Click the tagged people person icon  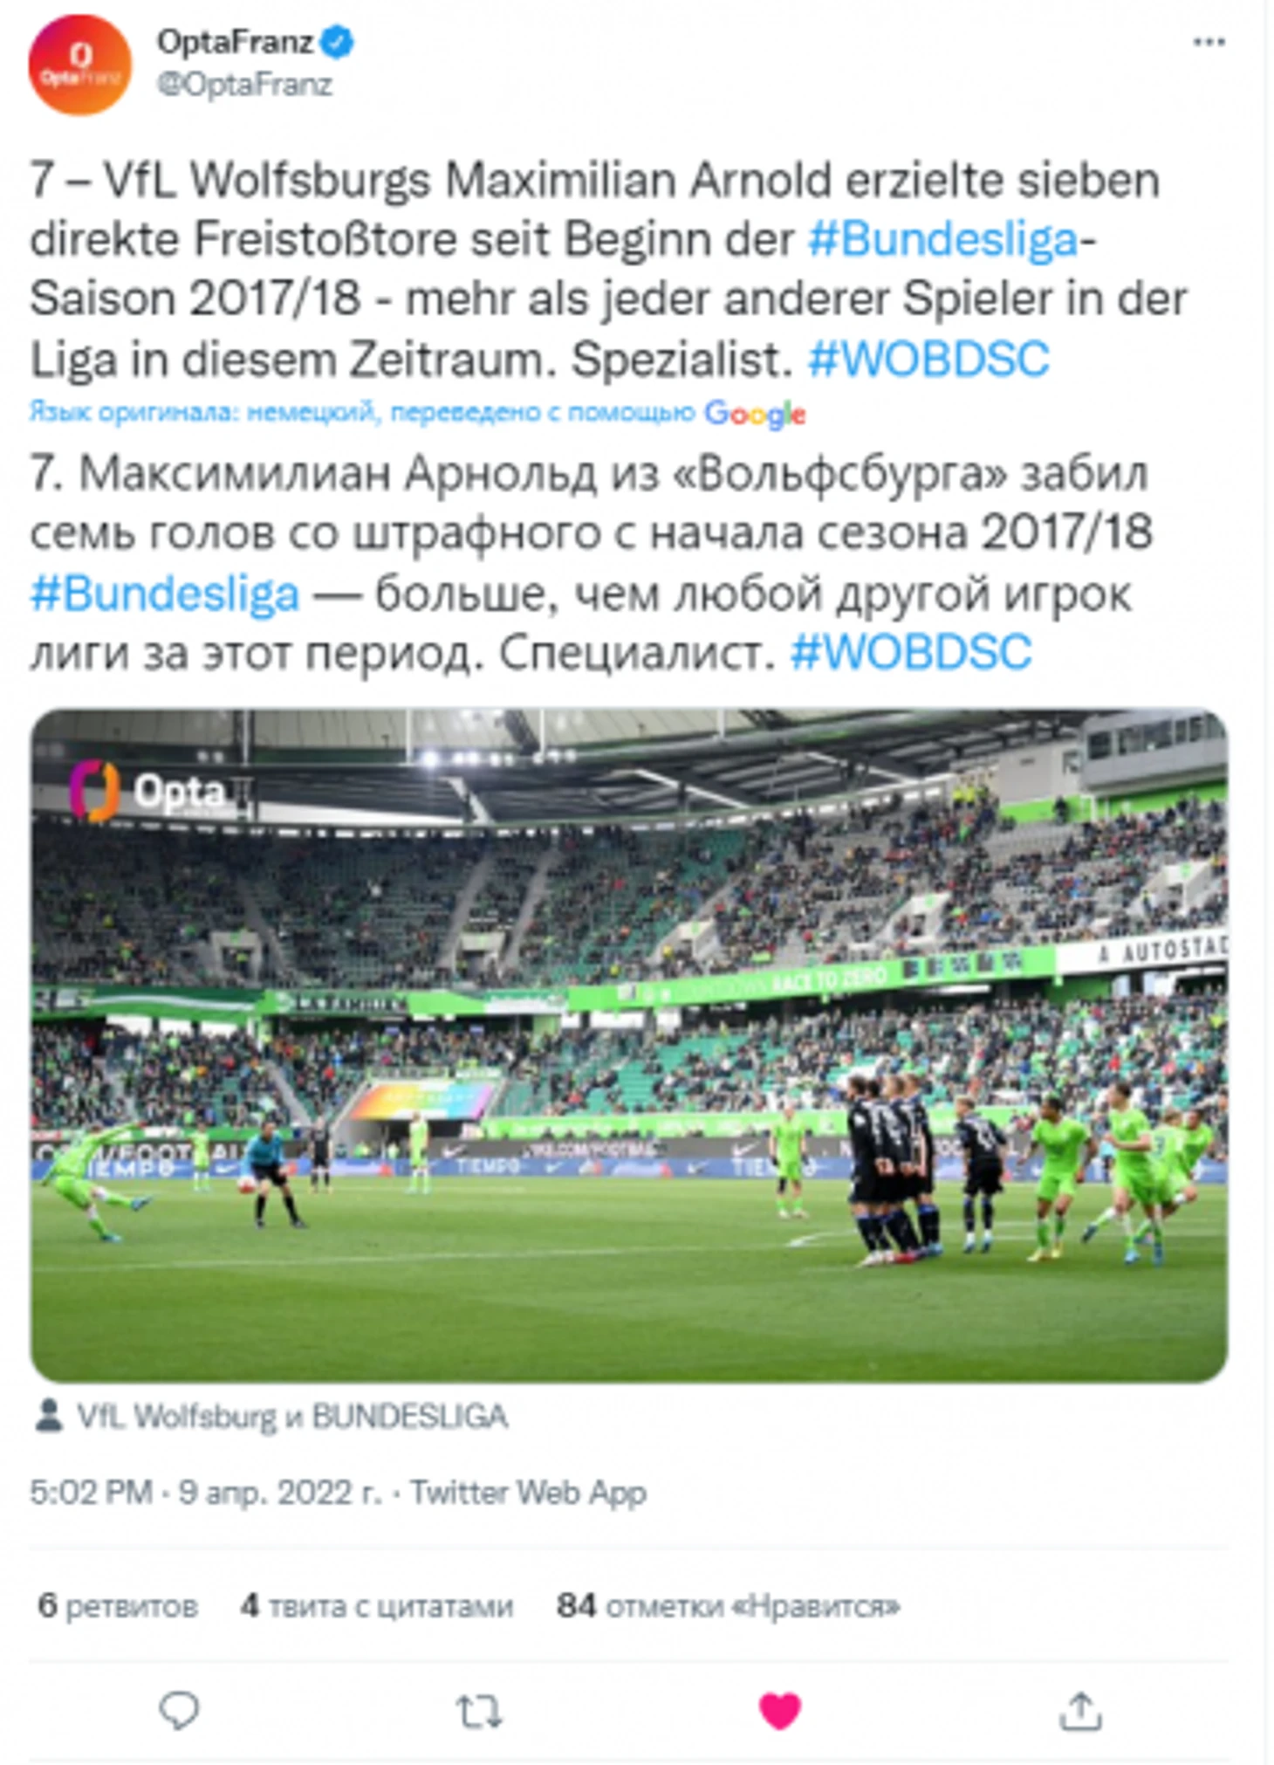click(x=49, y=1415)
